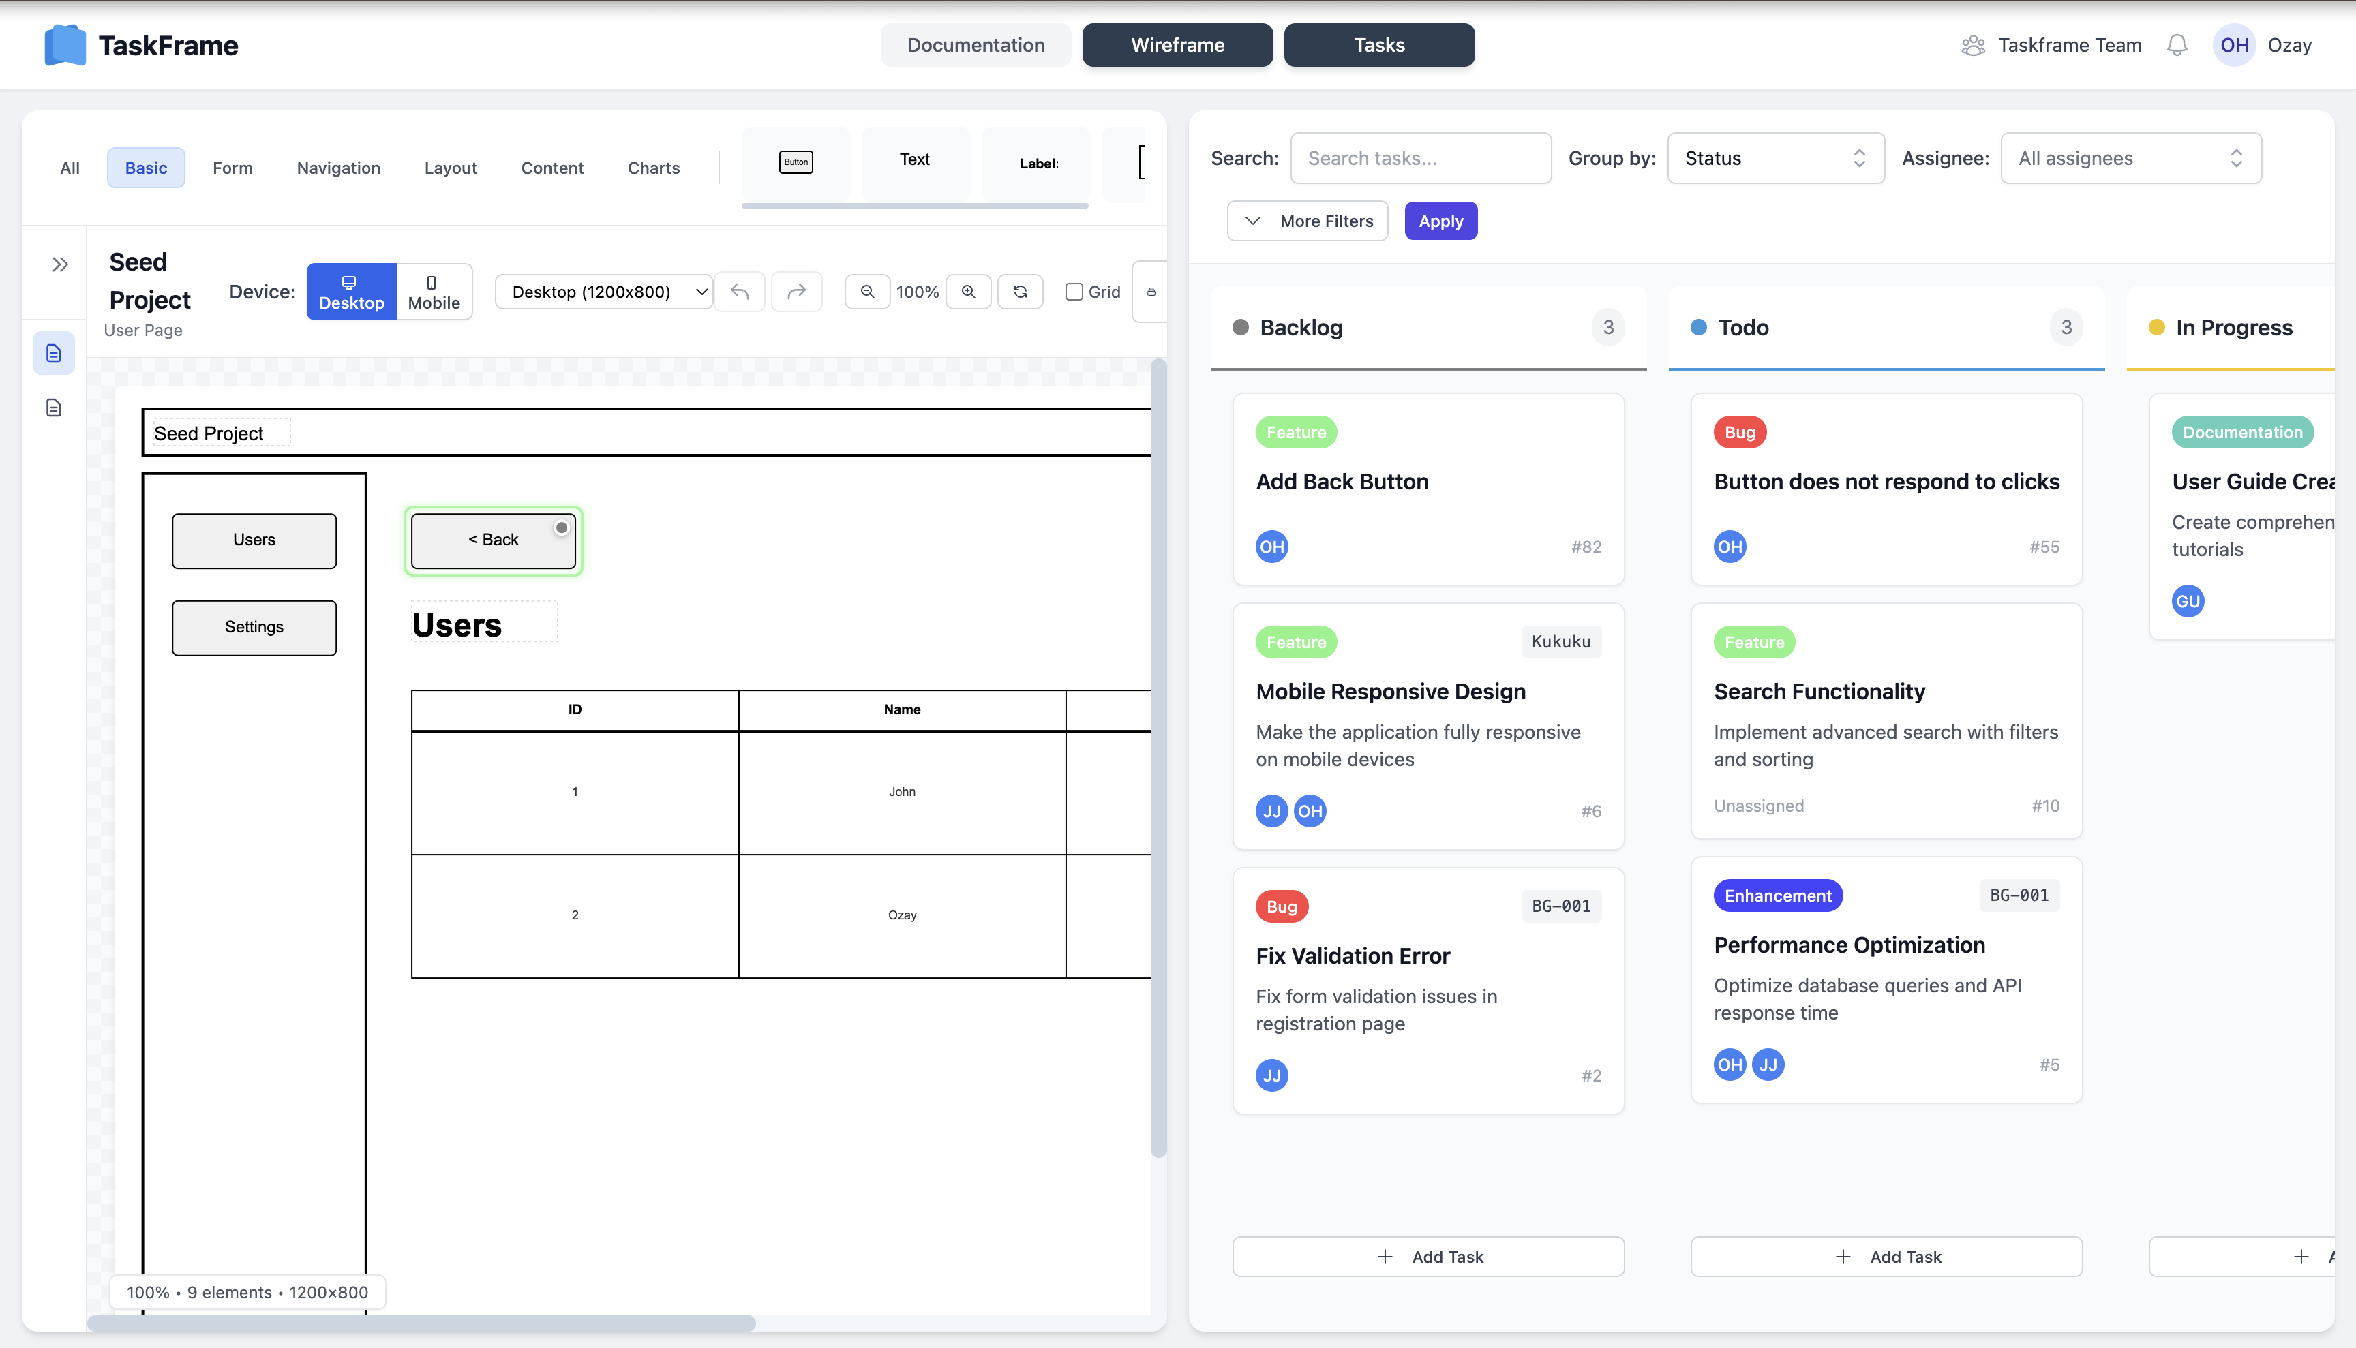Click the OH user avatar in header
This screenshot has height=1348, width=2356.
pos(2235,44)
